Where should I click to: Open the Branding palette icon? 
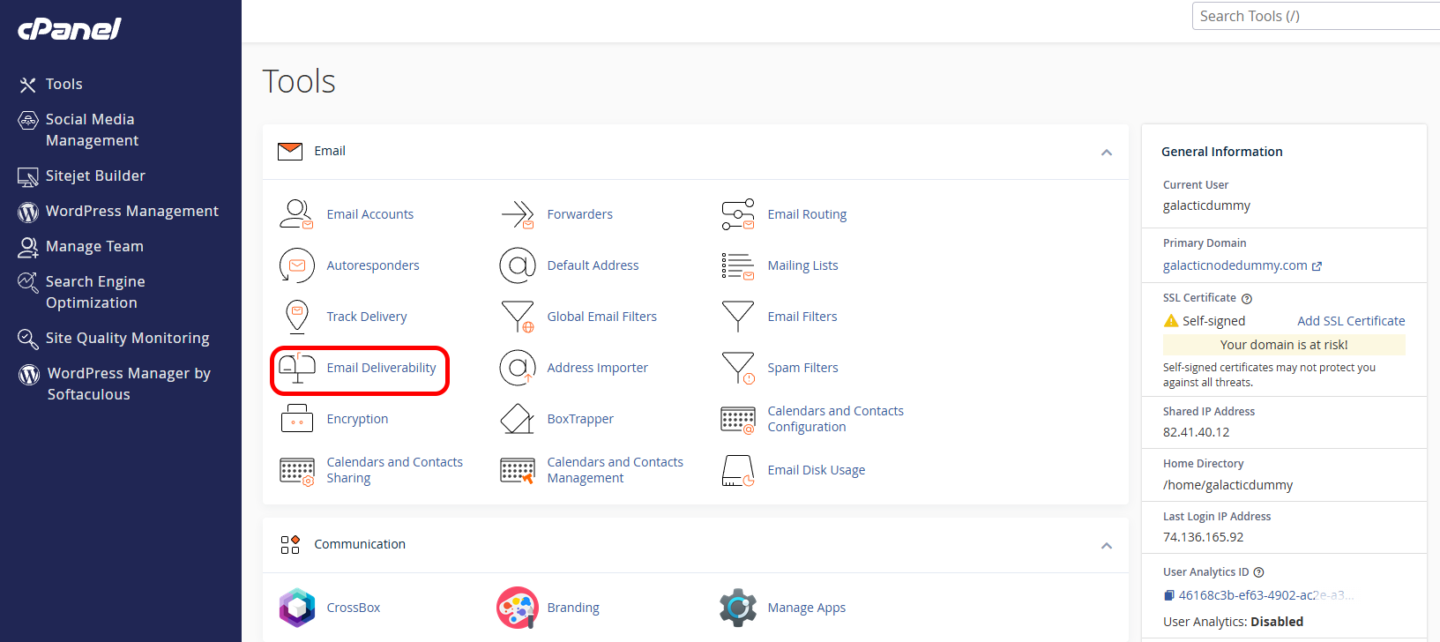coord(518,608)
